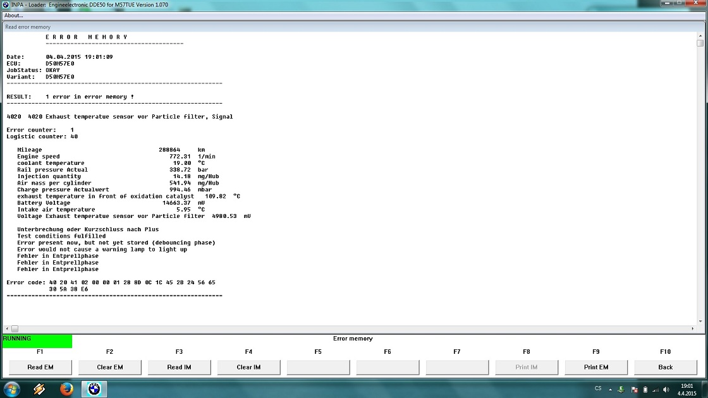Click the Print EM button

(x=596, y=367)
